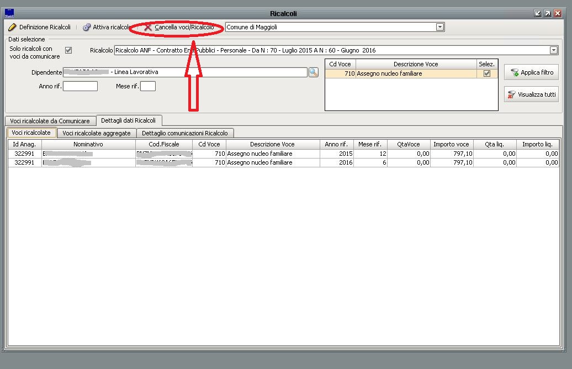Toggle the Solo ricalcoli con voci checkbox
The image size is (572, 369).
point(68,50)
